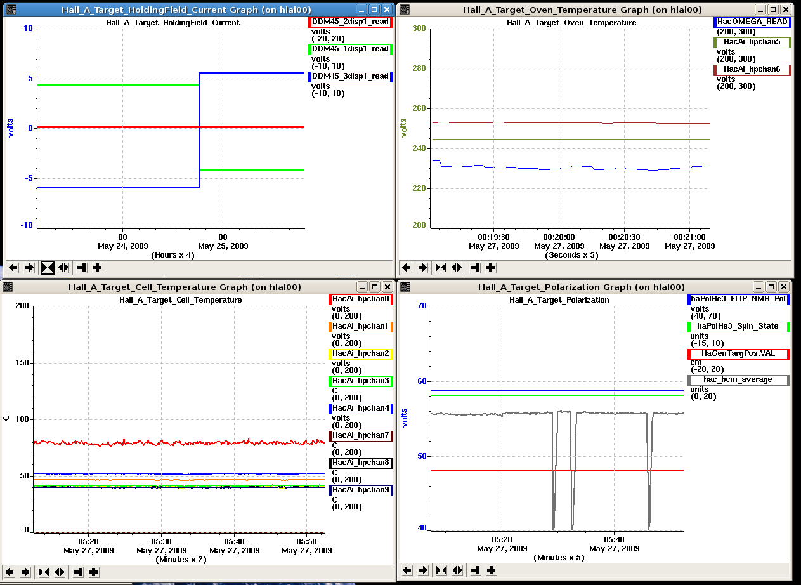Click the compress time-axis icon in Polarization graph
801x585 pixels.
pos(441,570)
